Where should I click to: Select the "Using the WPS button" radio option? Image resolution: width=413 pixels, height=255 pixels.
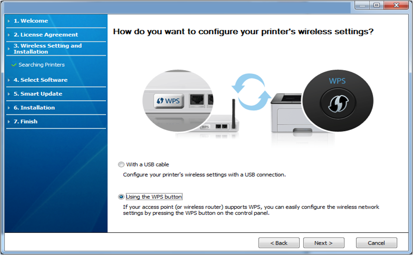pyautogui.click(x=121, y=197)
